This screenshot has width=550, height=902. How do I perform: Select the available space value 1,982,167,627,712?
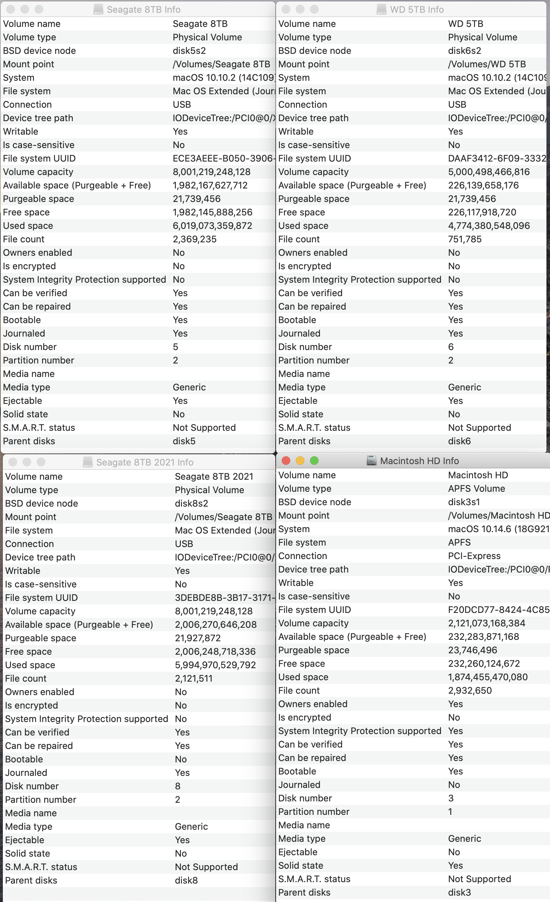(x=210, y=185)
